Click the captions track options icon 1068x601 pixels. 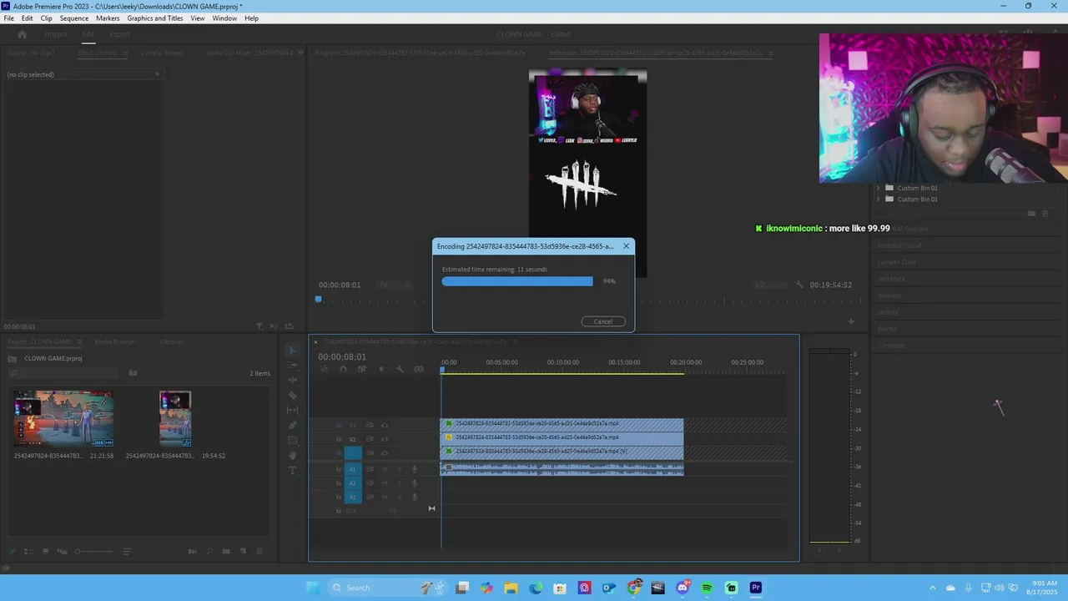point(419,370)
